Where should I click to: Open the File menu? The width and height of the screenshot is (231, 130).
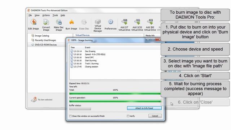coord(30,15)
